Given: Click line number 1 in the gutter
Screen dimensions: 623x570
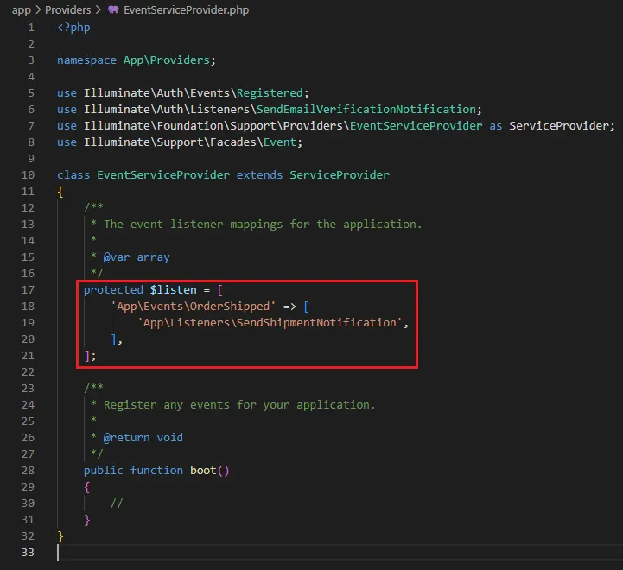Looking at the screenshot, I should [31, 28].
